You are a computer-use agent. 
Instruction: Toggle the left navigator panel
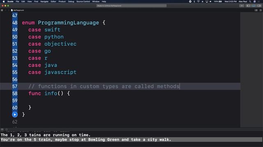coord(248,6)
